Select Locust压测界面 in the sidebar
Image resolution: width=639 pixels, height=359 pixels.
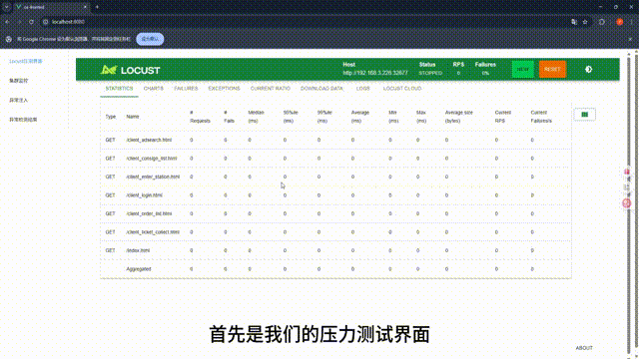click(x=26, y=61)
